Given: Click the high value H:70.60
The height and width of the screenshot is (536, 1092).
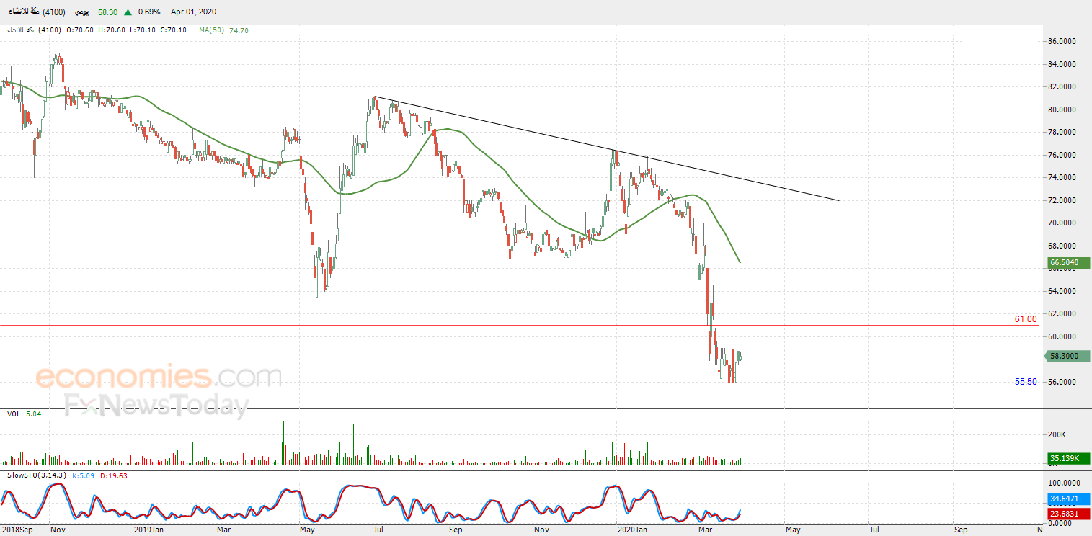Looking at the screenshot, I should 113,30.
